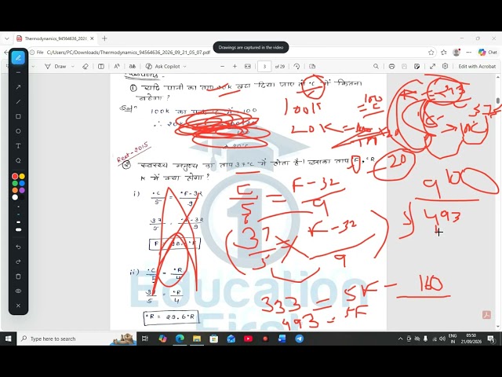The image size is (502, 377).
Task: Open Telegram from the taskbar
Action: pos(300,339)
